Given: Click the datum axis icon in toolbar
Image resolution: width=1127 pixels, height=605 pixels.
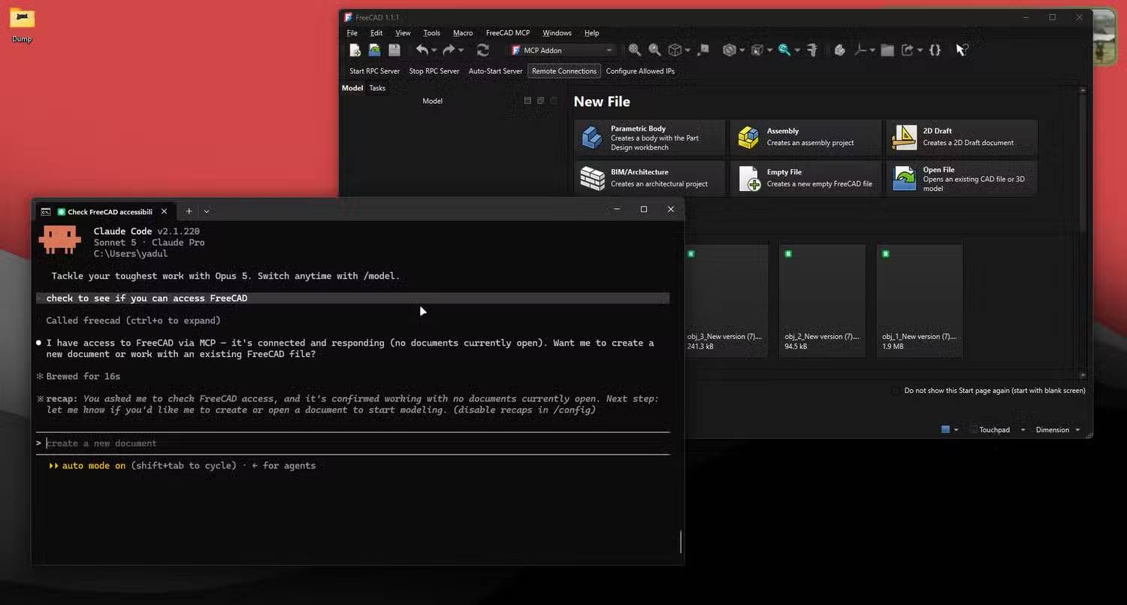Looking at the screenshot, I should [861, 50].
